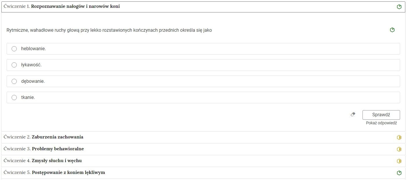This screenshot has width=407, height=180.
Task: Click yellow difficulty icon for Ćwiczenie 4
Action: click(399, 161)
